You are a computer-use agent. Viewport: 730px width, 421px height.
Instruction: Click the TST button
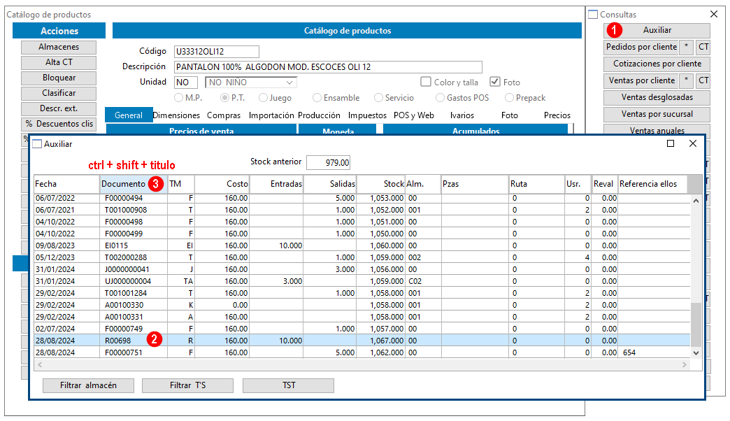pos(289,385)
